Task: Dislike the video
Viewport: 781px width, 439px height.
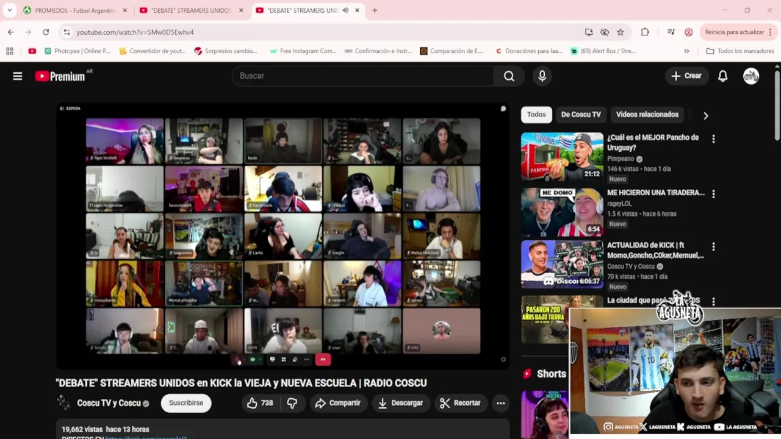Action: pos(292,402)
